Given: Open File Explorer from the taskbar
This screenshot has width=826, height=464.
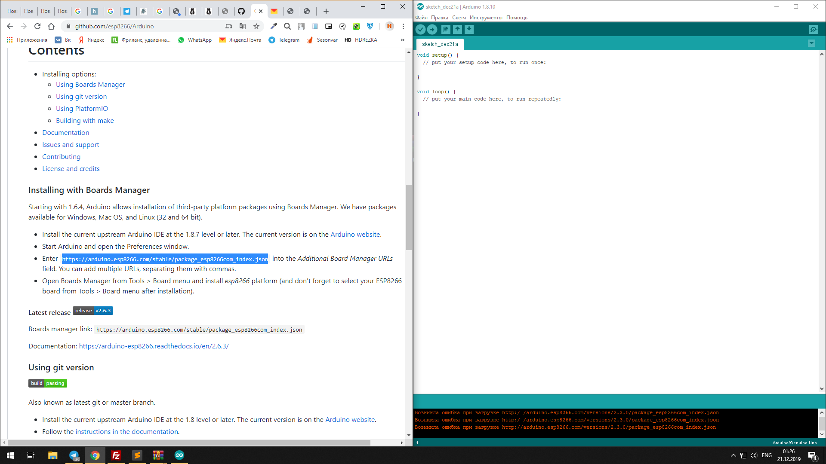Looking at the screenshot, I should (x=52, y=455).
